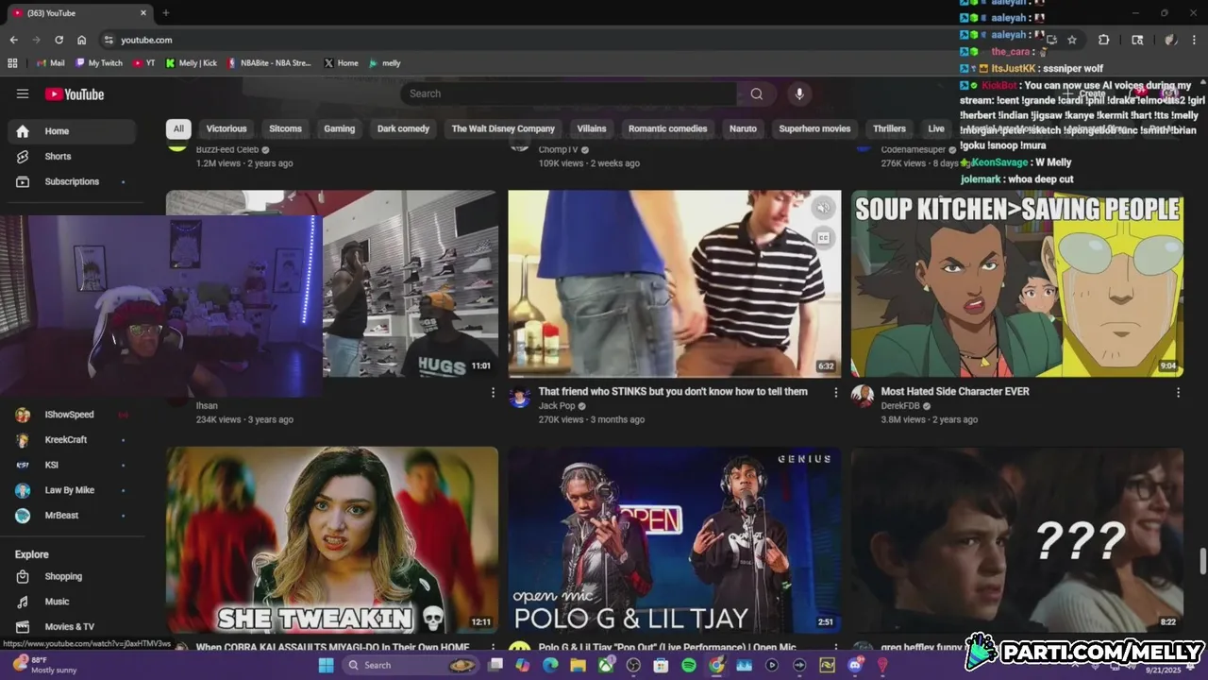Open Microsoft Edge from the taskbar
Viewport: 1208px width, 680px height.
(550, 665)
